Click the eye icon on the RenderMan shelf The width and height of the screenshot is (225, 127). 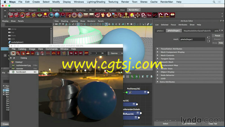click(x=40, y=15)
